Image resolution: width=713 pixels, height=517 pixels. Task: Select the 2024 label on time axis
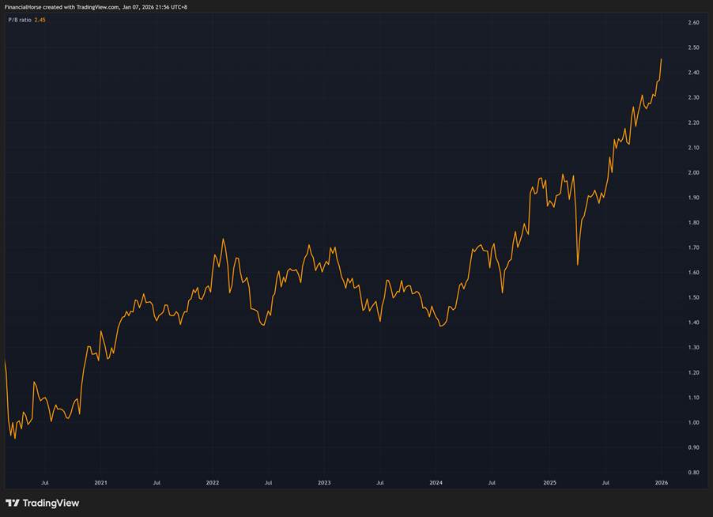pyautogui.click(x=436, y=481)
